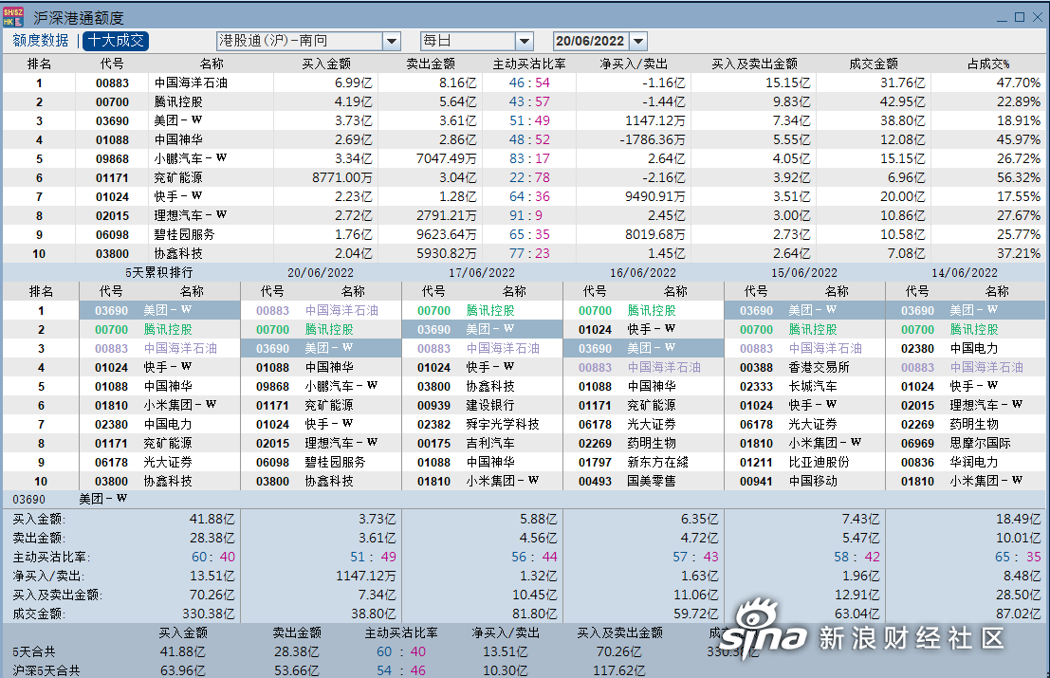
Task: Select 建设银行 in the ranking list
Action: tap(490, 406)
